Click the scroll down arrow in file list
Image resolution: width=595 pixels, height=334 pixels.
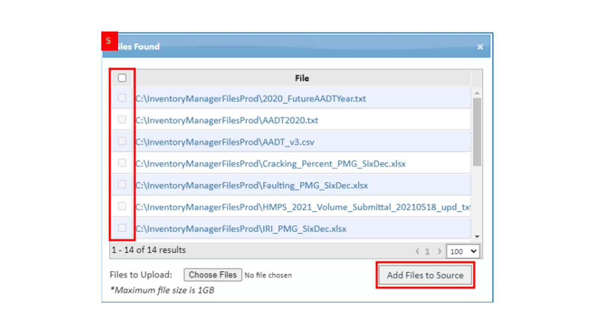476,237
